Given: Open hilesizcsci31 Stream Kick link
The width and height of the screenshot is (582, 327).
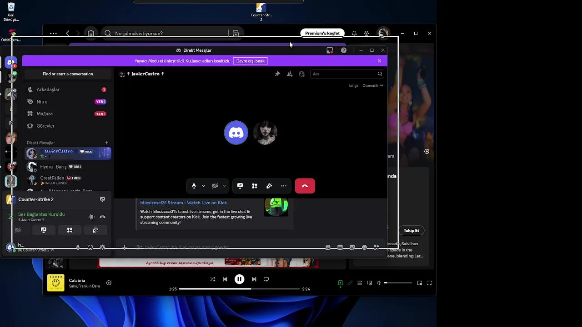Looking at the screenshot, I should pos(183,203).
